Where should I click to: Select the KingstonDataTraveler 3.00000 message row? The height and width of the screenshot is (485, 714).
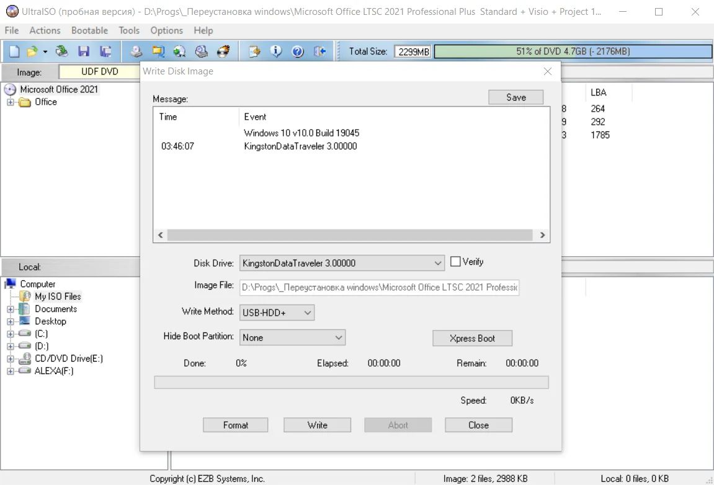click(300, 146)
